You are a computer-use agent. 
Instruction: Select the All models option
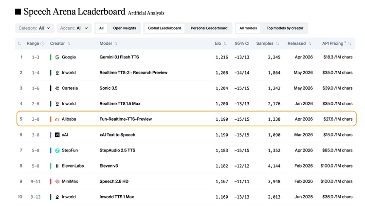coord(248,28)
